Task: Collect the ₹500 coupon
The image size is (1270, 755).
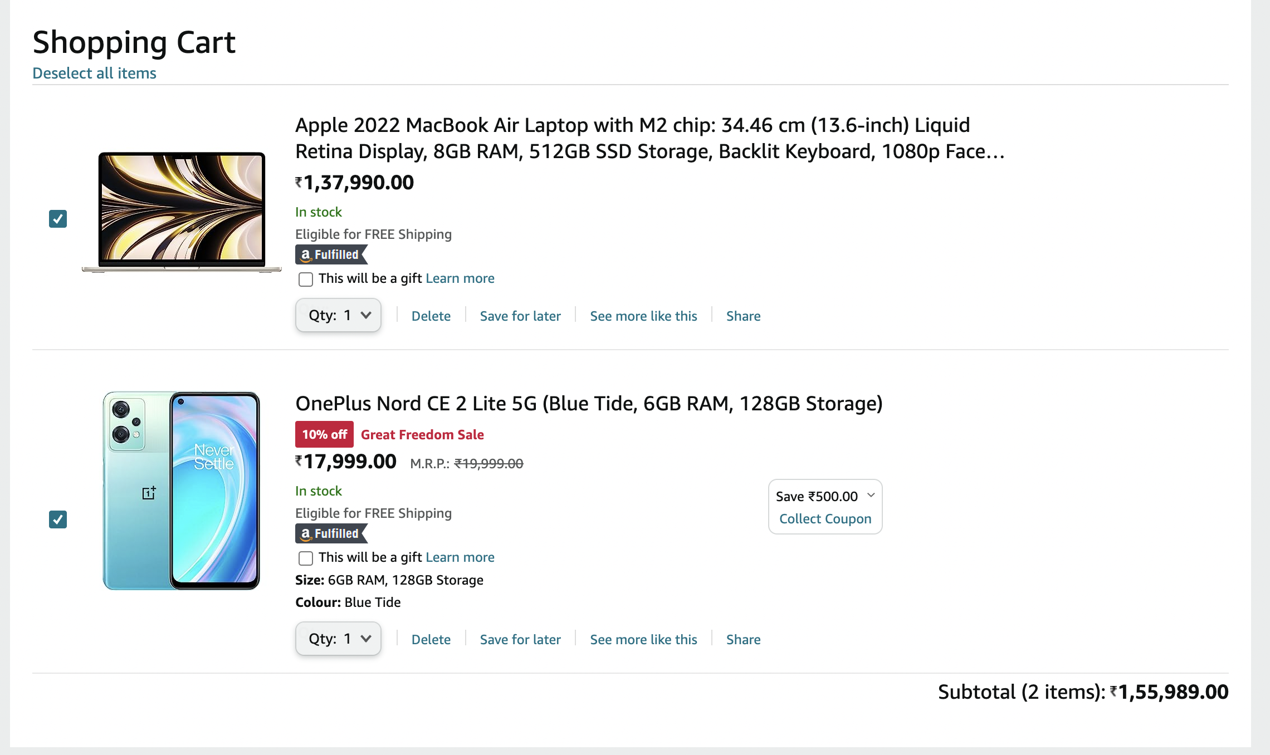Action: [825, 519]
